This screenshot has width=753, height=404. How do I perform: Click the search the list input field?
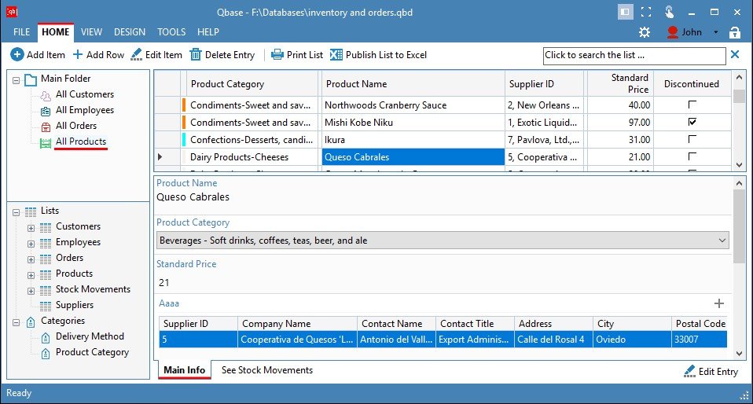[x=634, y=55]
